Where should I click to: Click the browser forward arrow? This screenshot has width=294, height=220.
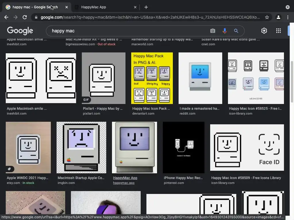click(16, 17)
